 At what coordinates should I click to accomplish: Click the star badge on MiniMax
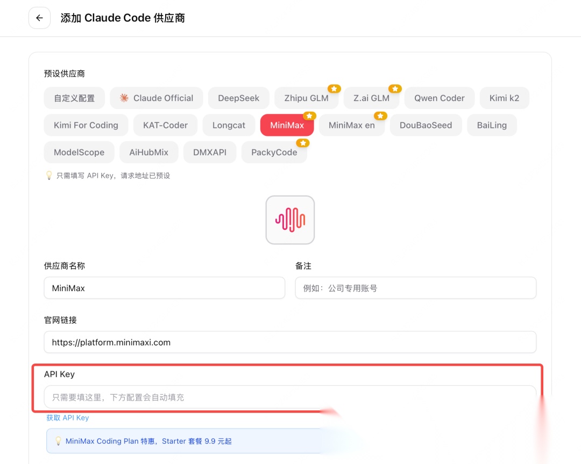tap(309, 116)
